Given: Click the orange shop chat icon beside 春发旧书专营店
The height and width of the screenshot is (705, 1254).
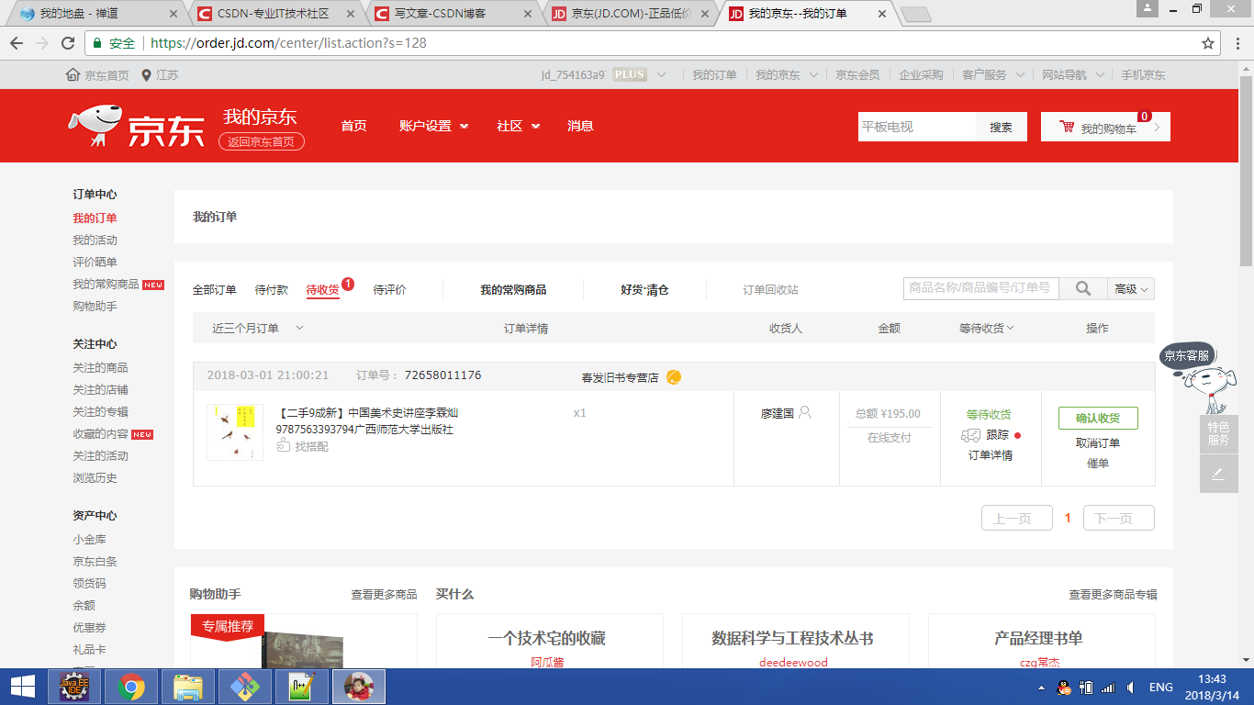Looking at the screenshot, I should click(x=674, y=377).
